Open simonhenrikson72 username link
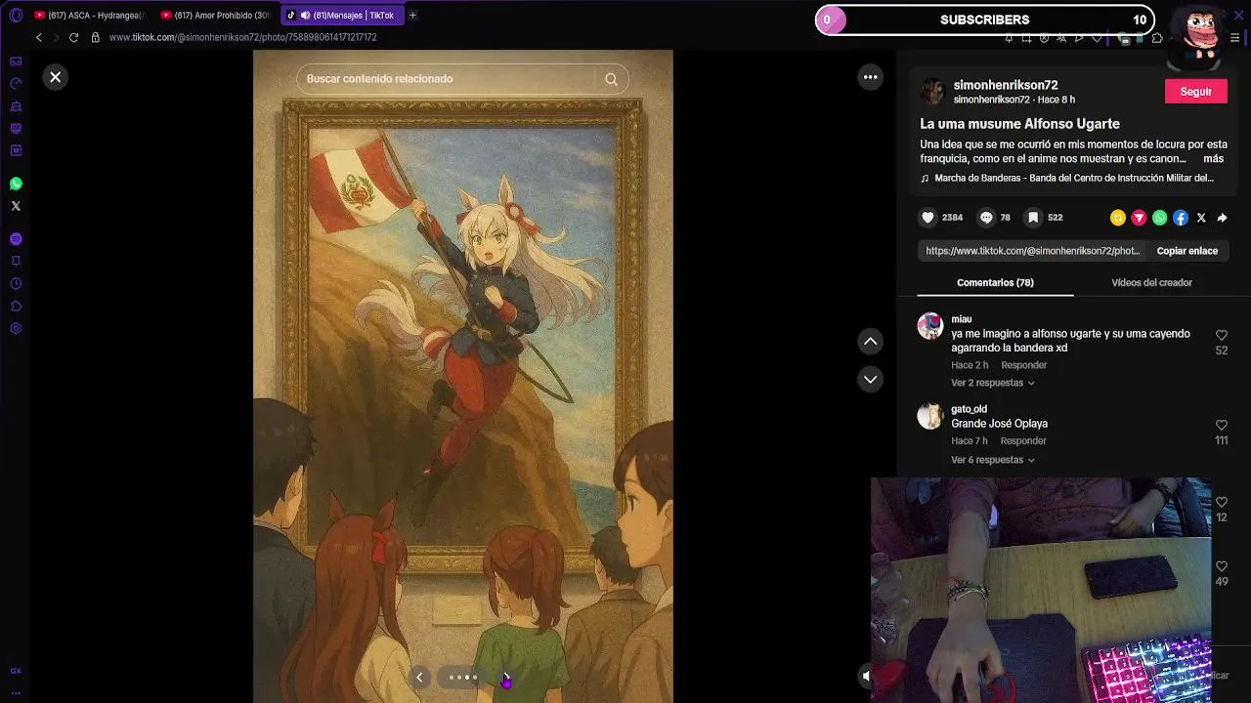The width and height of the screenshot is (1251, 703). coord(1006,85)
